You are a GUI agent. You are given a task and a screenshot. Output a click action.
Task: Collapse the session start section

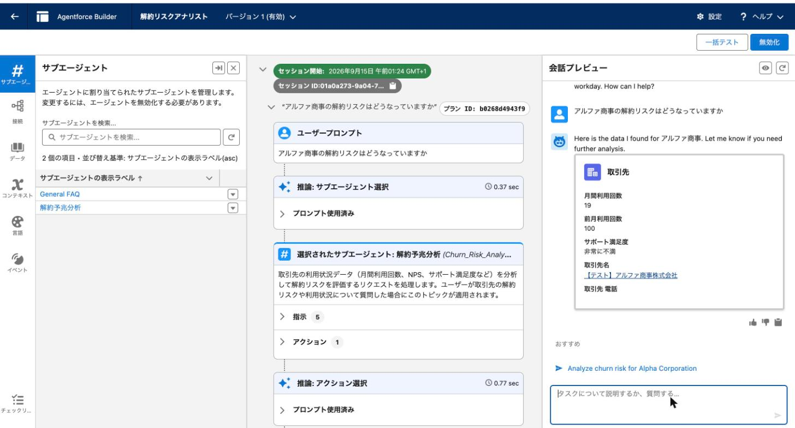(x=263, y=70)
